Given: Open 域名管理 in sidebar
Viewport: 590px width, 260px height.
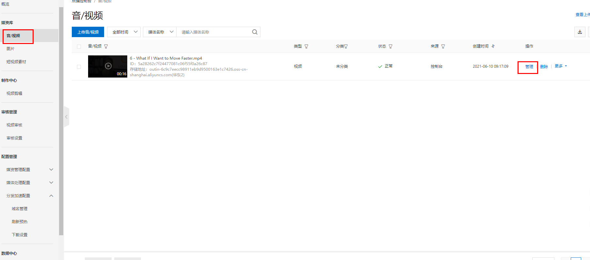Looking at the screenshot, I should (20, 209).
